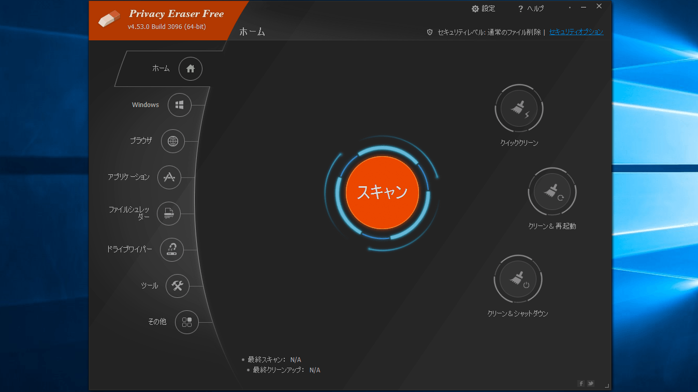
Task: Click the shield icon beside security level
Action: (430, 32)
